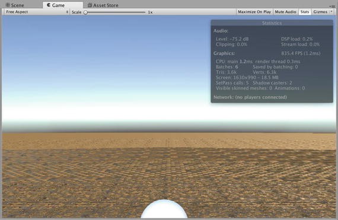Turn off the Stats overlay
338x220 pixels.
click(x=305, y=12)
